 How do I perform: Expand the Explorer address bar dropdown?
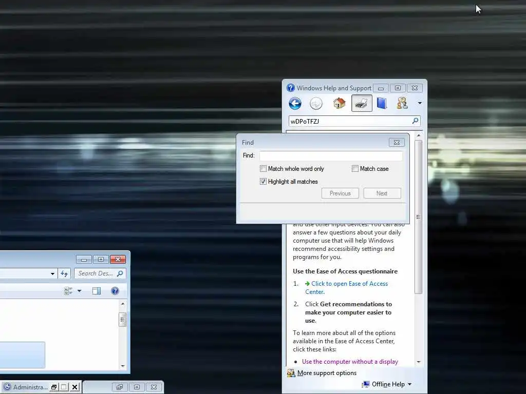coord(52,274)
